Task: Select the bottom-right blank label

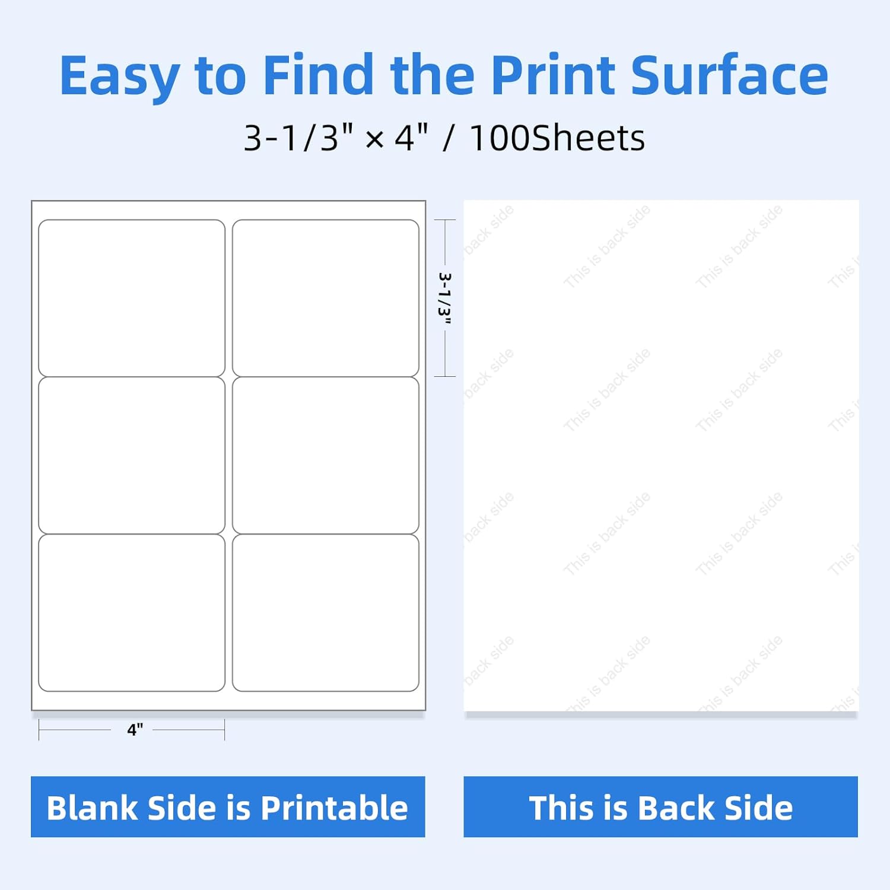Action: point(325,613)
